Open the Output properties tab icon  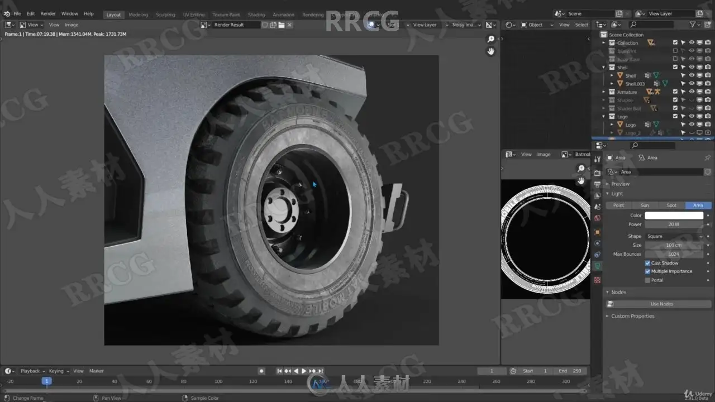tap(597, 184)
